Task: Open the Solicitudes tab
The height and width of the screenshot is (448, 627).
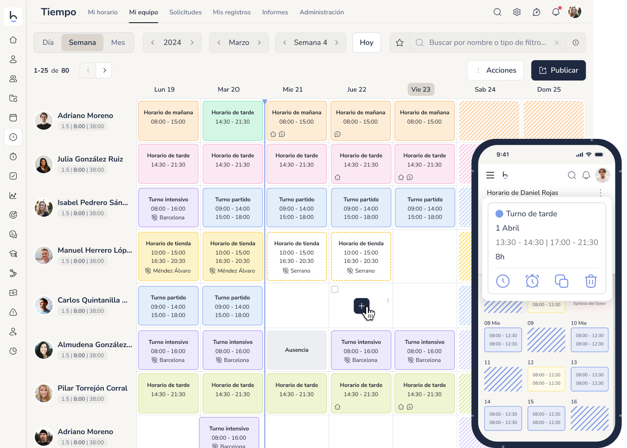Action: (x=185, y=12)
